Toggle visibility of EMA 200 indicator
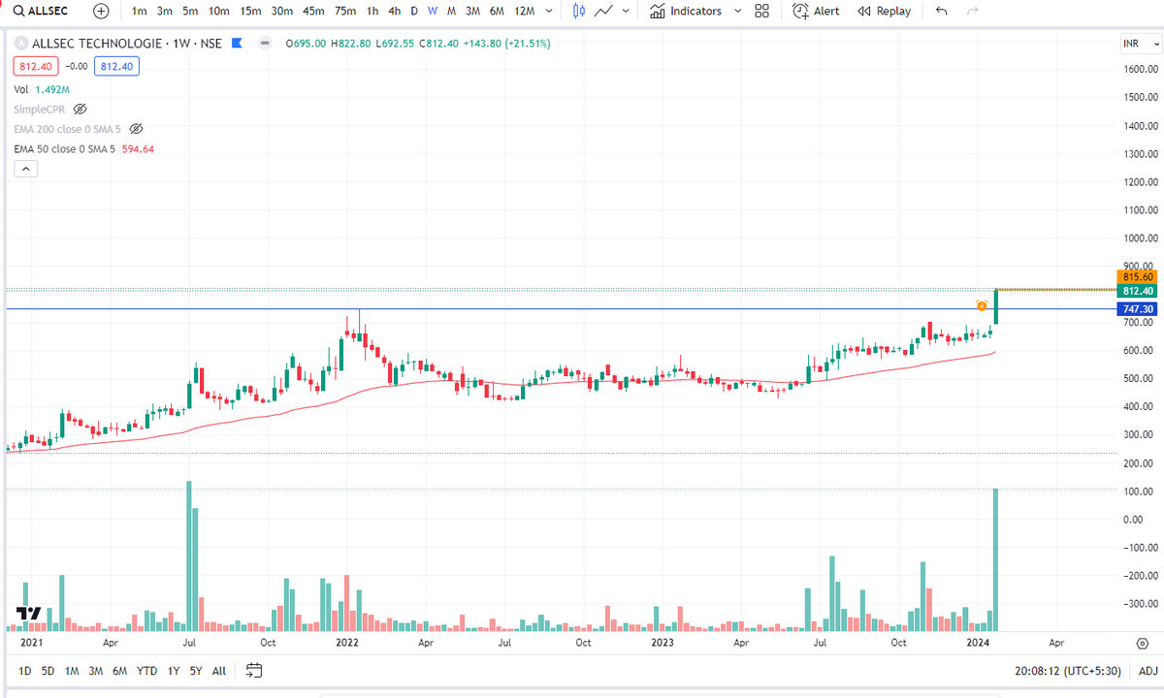1164x698 pixels. tap(136, 128)
